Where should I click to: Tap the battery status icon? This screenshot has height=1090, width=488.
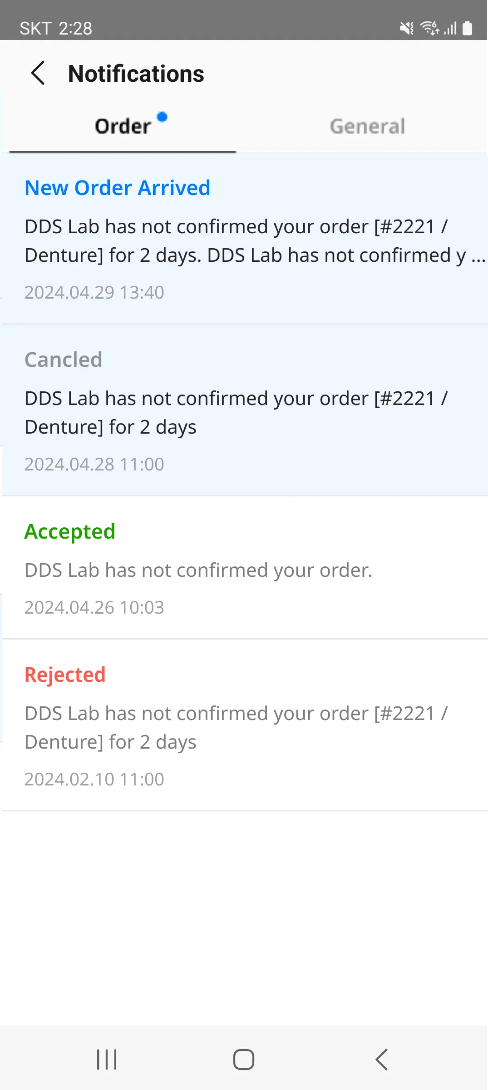tap(467, 28)
